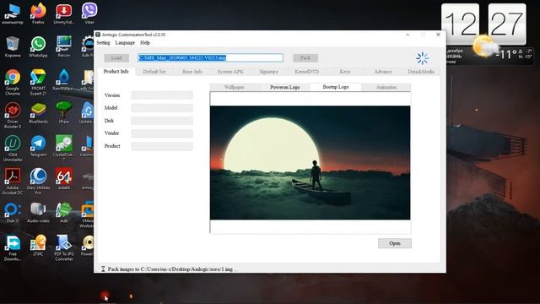Open VMware Workstation shortcut
Viewport: 540px width, 304px height.
(88, 214)
